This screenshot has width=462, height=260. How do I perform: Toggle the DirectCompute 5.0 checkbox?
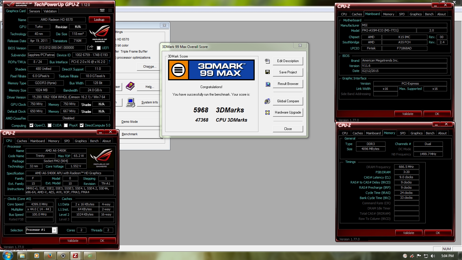coord(82,125)
